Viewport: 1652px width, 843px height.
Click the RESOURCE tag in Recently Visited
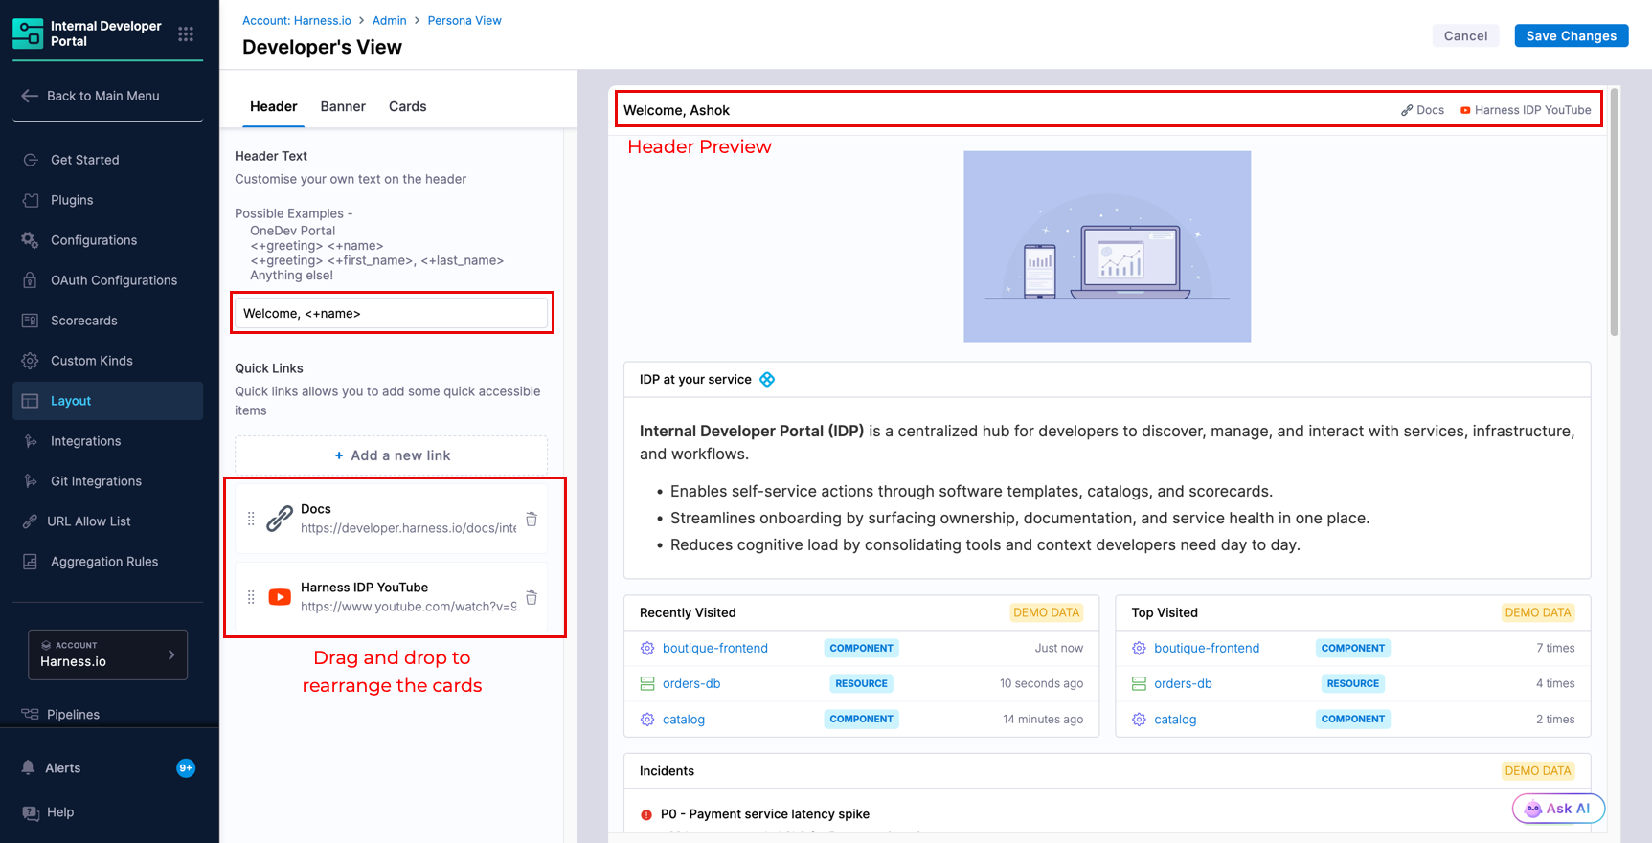pos(861,683)
